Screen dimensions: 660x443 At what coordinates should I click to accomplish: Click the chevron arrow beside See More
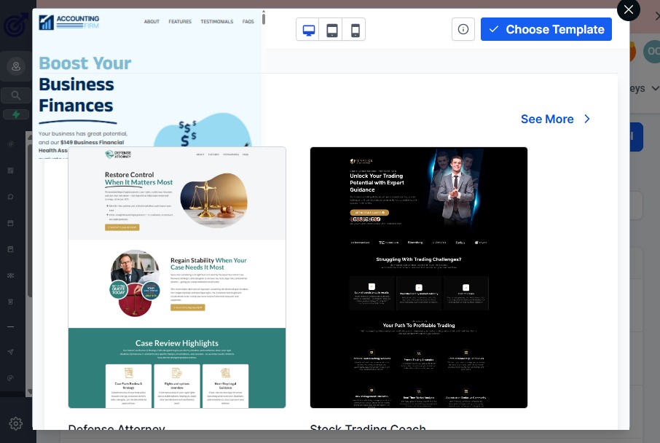[587, 119]
